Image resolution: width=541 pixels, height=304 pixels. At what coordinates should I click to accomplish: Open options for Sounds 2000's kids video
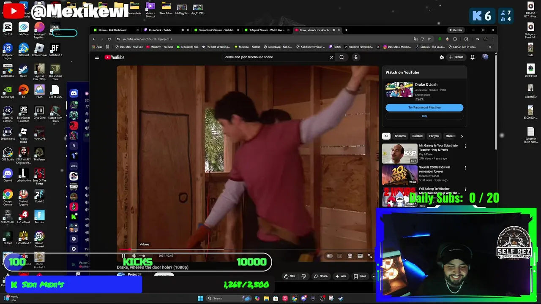click(465, 168)
